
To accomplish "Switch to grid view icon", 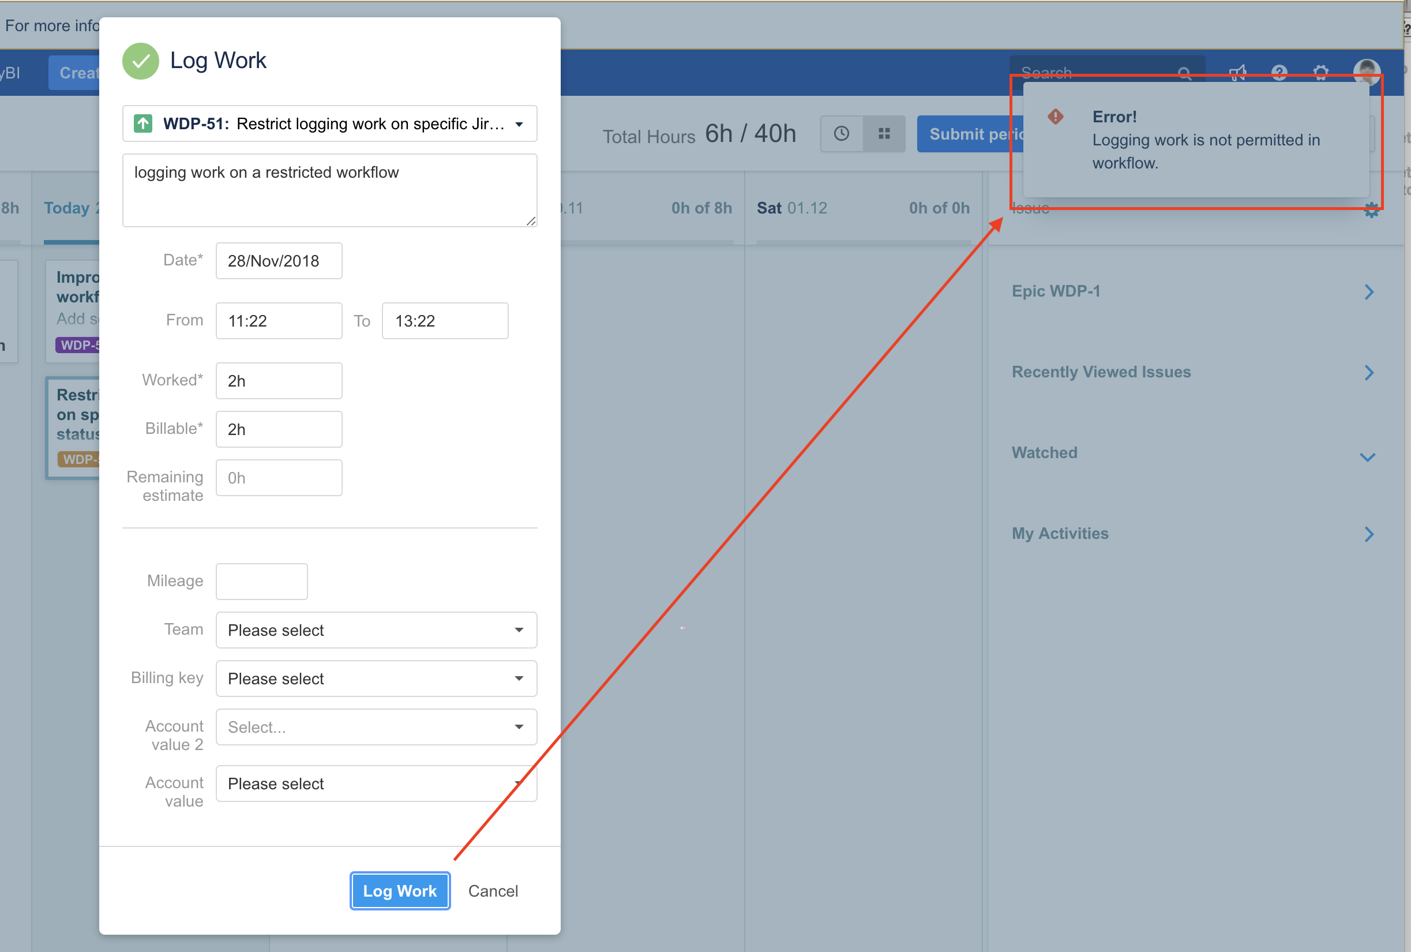I will (x=884, y=134).
